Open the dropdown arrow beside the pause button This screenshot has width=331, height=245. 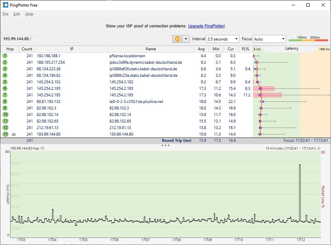[x=186, y=39]
